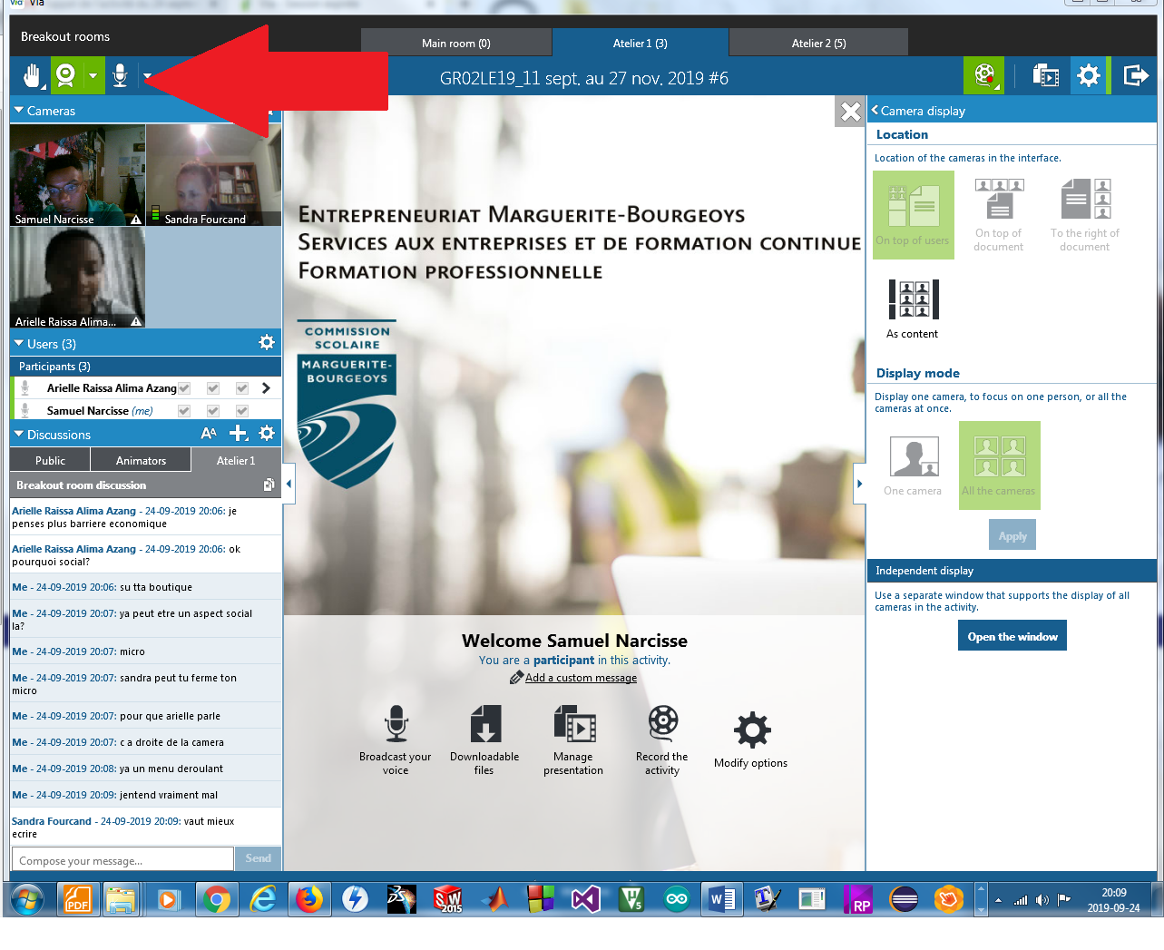Collapse the Discussions panel
Screen dimensions: 1164x950
tap(19, 435)
